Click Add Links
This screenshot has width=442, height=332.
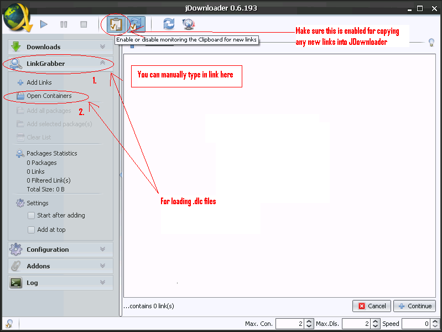click(39, 82)
